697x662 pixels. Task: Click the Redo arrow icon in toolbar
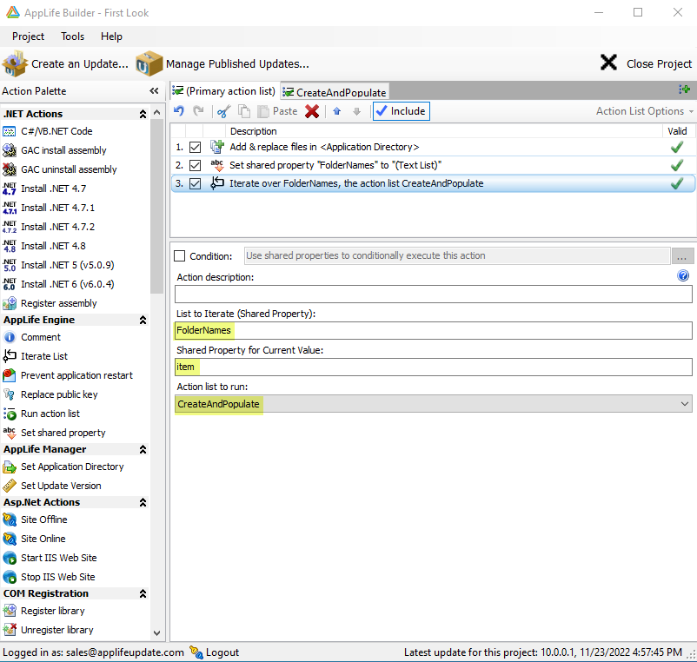198,110
